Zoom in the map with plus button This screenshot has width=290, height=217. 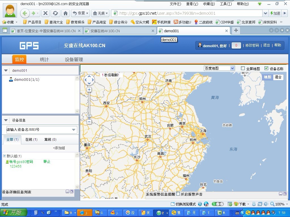coord(89,90)
